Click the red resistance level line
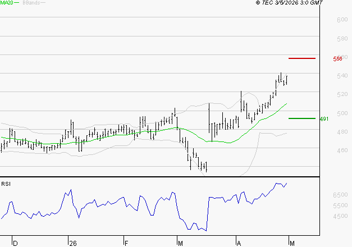352x247 pixels. (x=302, y=58)
